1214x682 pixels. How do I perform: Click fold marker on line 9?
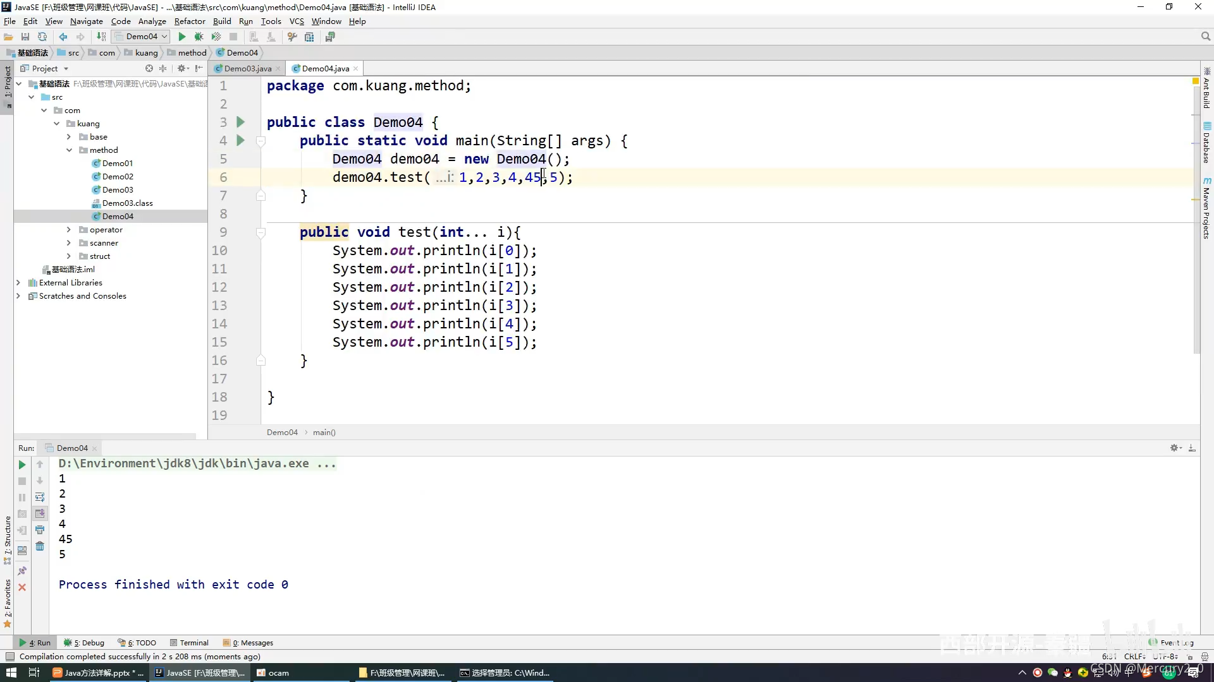pos(261,232)
